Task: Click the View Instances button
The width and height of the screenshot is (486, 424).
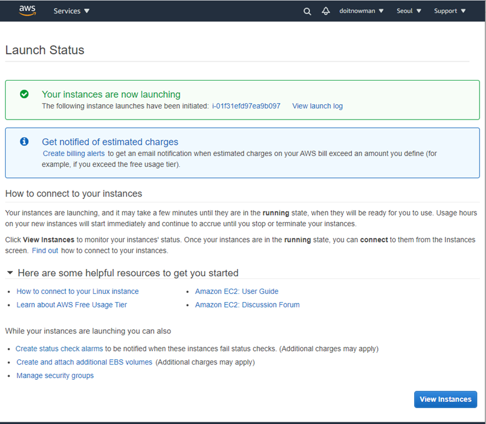Action: pyautogui.click(x=445, y=399)
